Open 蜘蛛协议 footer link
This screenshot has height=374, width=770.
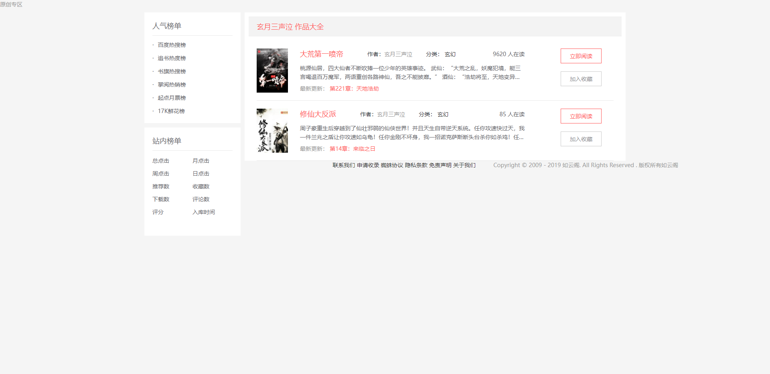[x=392, y=165]
